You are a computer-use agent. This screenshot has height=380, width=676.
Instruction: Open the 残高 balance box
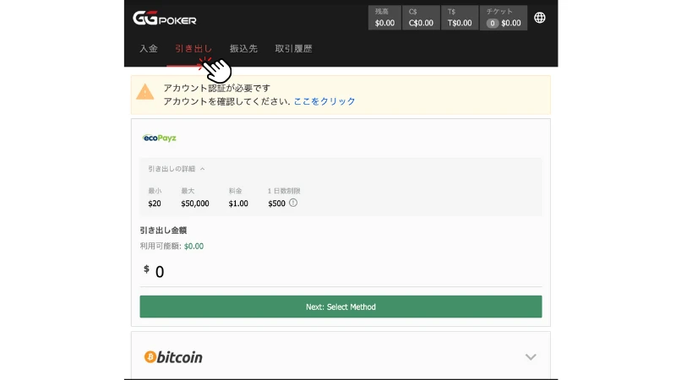384,18
